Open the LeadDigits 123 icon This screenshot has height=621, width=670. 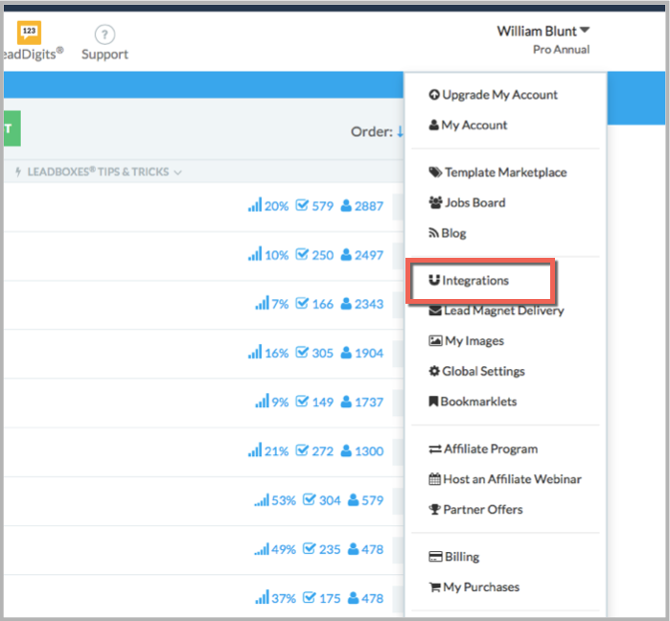pyautogui.click(x=29, y=33)
